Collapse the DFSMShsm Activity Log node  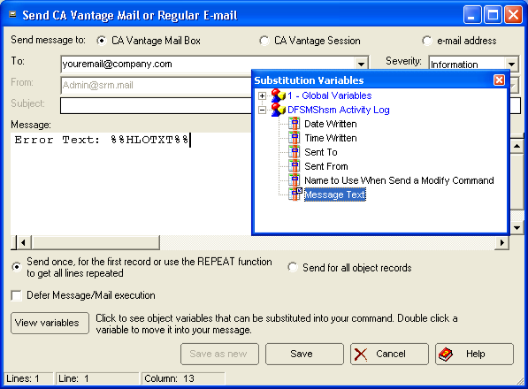tap(262, 110)
